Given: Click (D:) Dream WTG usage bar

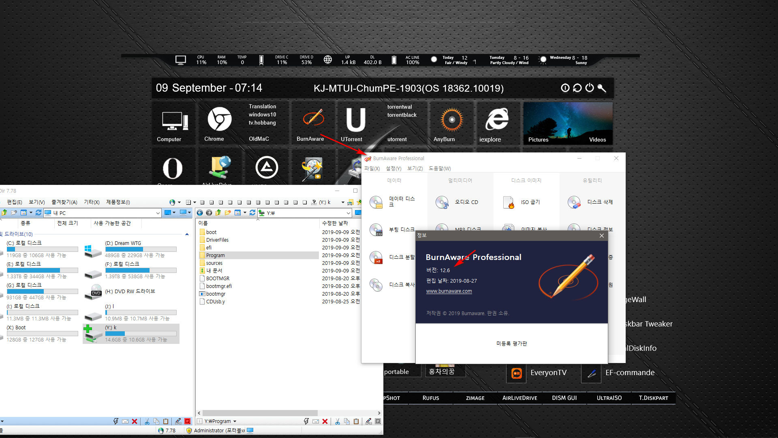Looking at the screenshot, I should pos(141,249).
